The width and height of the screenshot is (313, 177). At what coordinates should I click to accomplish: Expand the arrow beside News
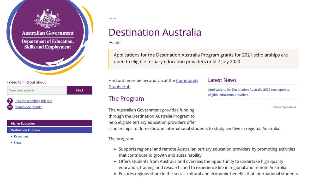click(x=11, y=143)
